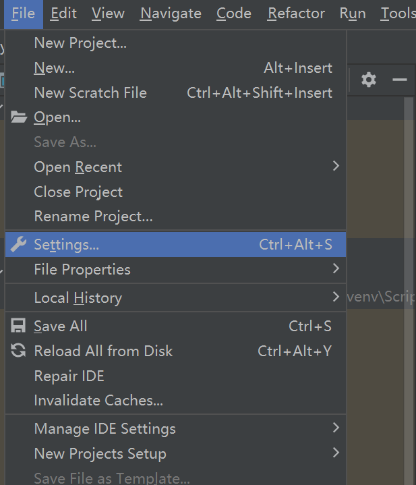Image resolution: width=416 pixels, height=485 pixels.
Task: Open the Edit menu
Action: tap(63, 13)
